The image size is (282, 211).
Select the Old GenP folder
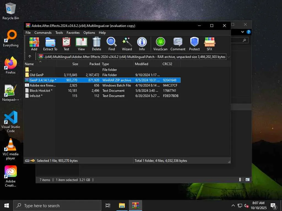click(102, 75)
